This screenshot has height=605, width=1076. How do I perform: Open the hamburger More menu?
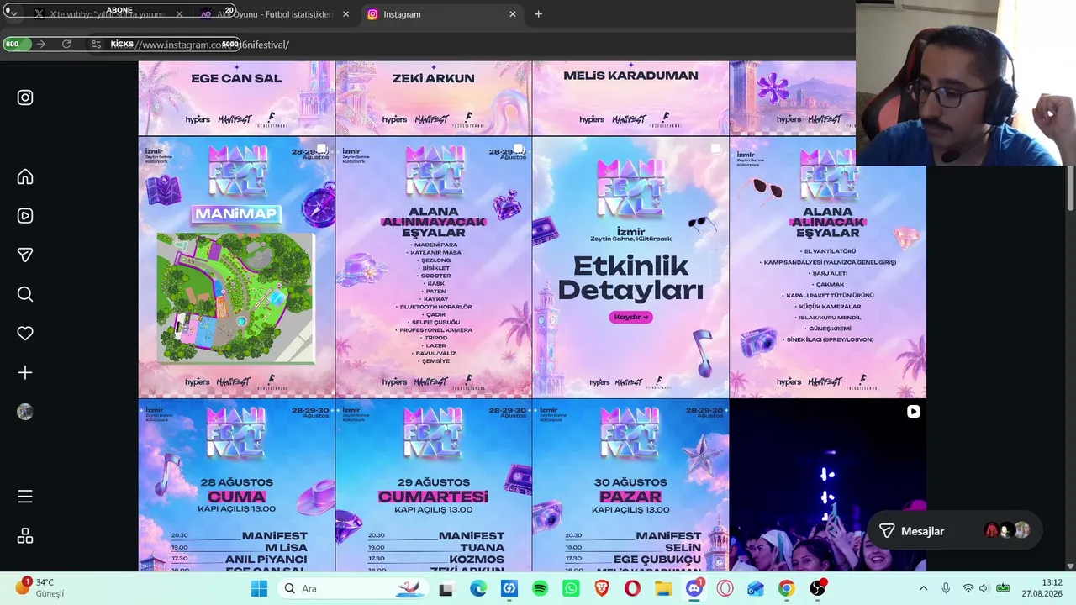coord(25,497)
